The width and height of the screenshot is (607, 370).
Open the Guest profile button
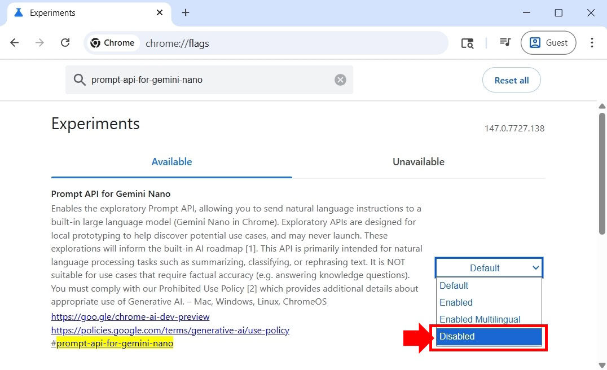tap(548, 42)
